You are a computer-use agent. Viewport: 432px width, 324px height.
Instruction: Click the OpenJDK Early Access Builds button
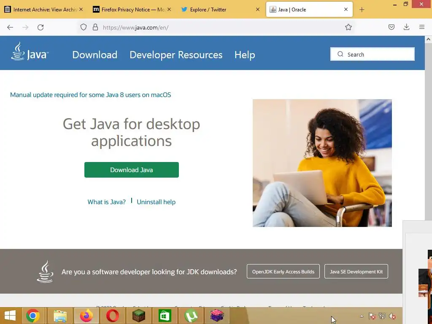[283, 271]
